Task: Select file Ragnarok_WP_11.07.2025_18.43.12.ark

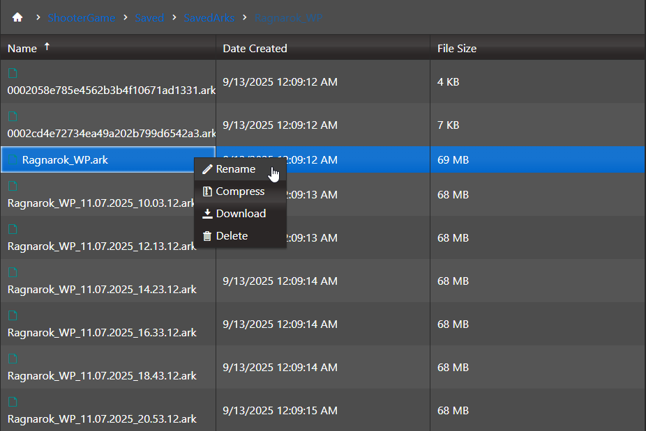Action: coord(102,376)
